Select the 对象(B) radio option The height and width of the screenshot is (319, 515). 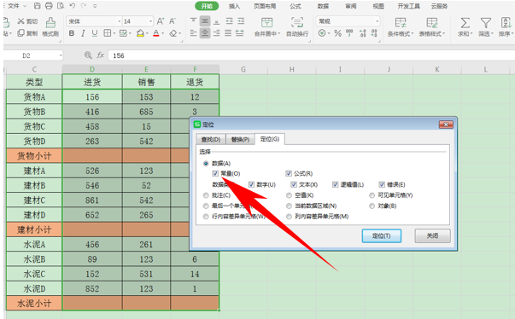pyautogui.click(x=372, y=206)
